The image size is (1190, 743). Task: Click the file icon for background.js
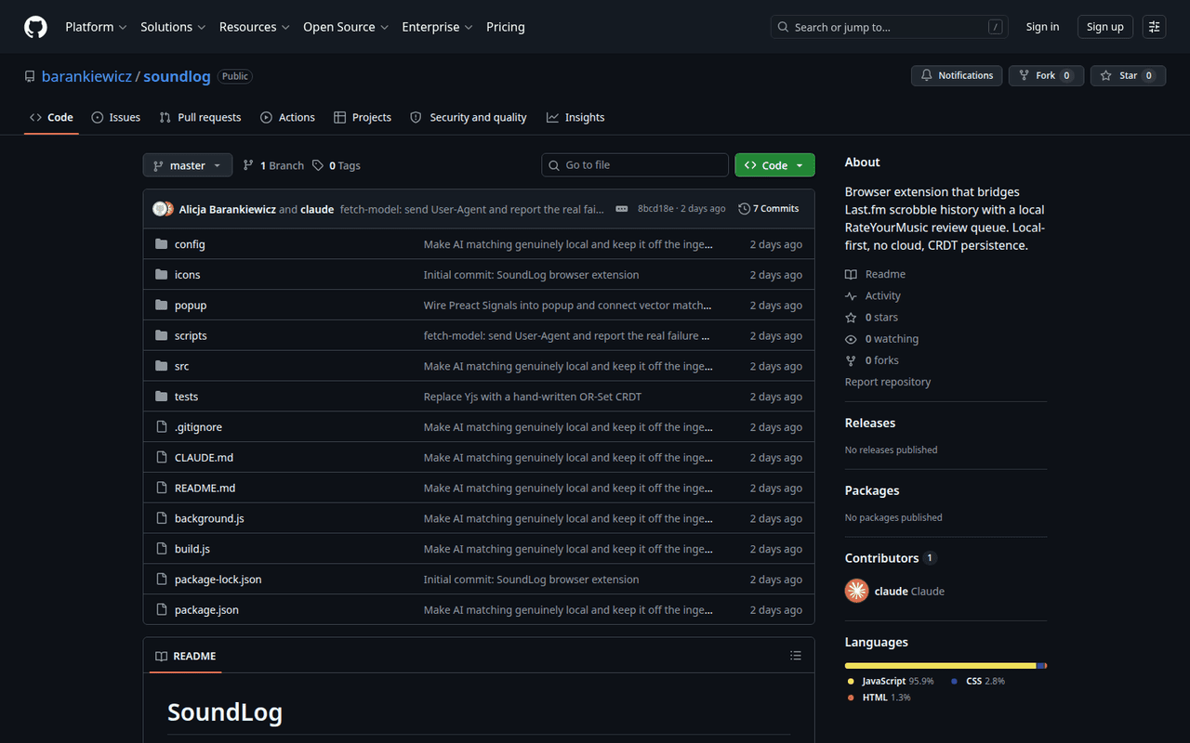click(x=162, y=518)
